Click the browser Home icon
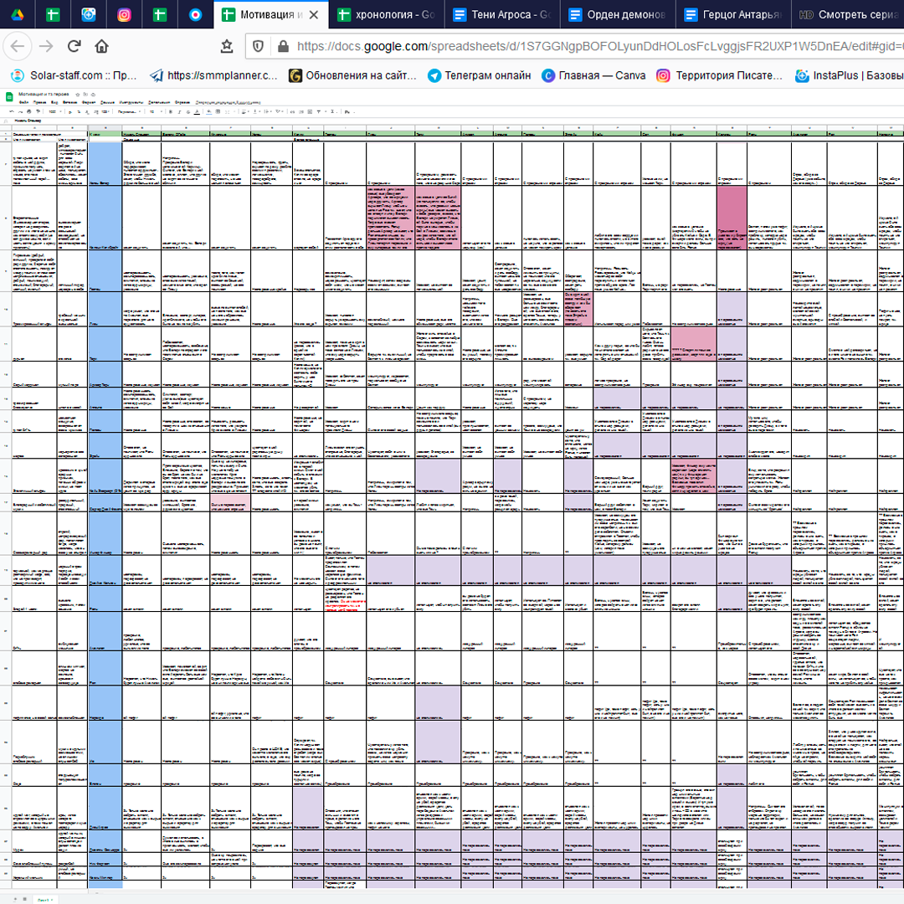The image size is (904, 904). 101,47
